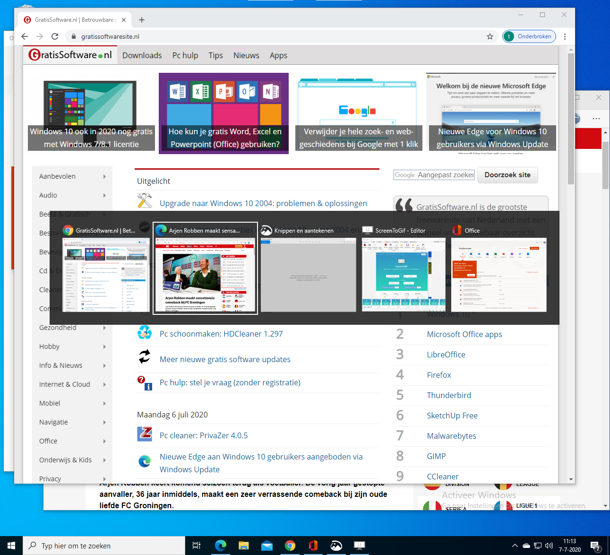Show hidden system tray icons

tap(515, 546)
